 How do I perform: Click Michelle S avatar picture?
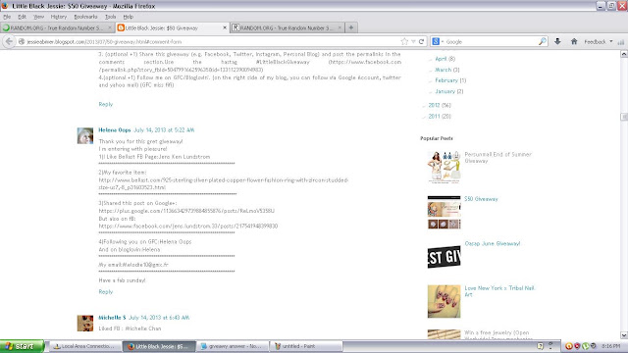tap(85, 323)
